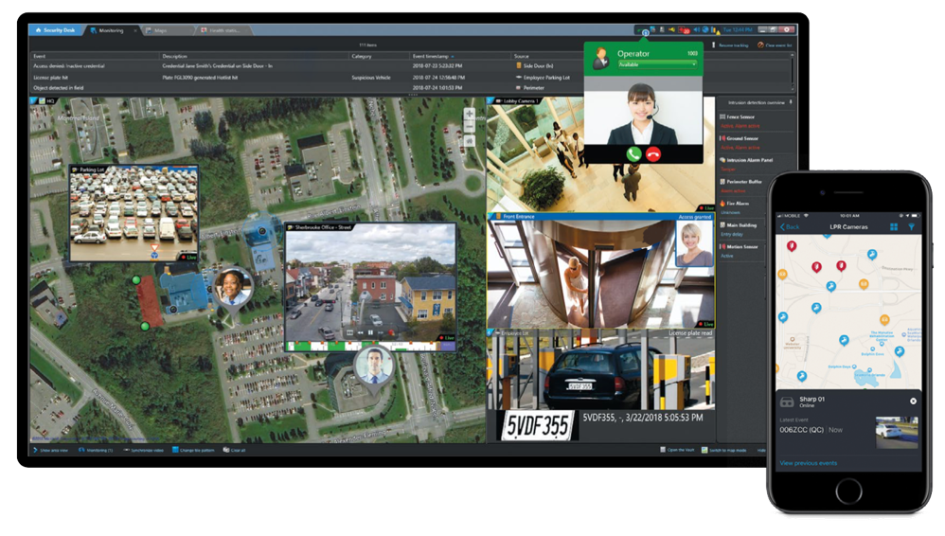This screenshot has width=945, height=536.
Task: Tap the filter icon on phone
Action: [x=911, y=227]
